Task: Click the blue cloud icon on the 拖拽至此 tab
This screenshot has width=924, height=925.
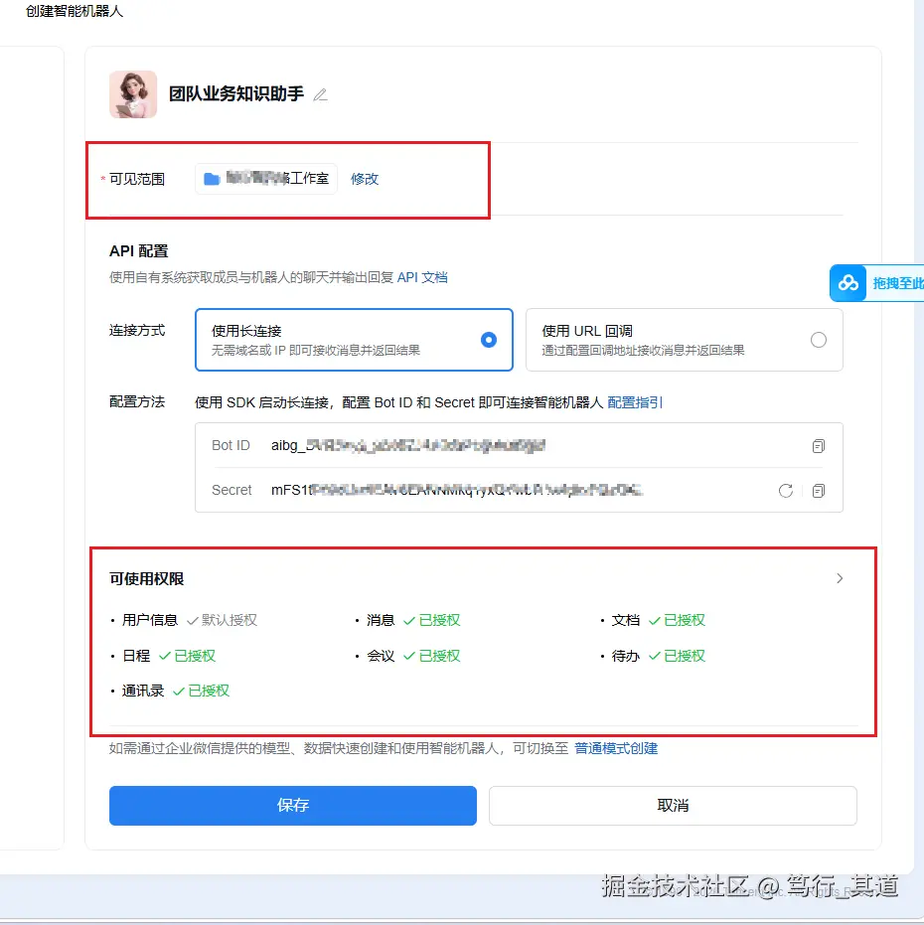Action: tap(847, 283)
